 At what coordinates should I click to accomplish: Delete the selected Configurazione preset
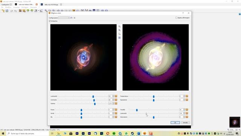[75, 18]
